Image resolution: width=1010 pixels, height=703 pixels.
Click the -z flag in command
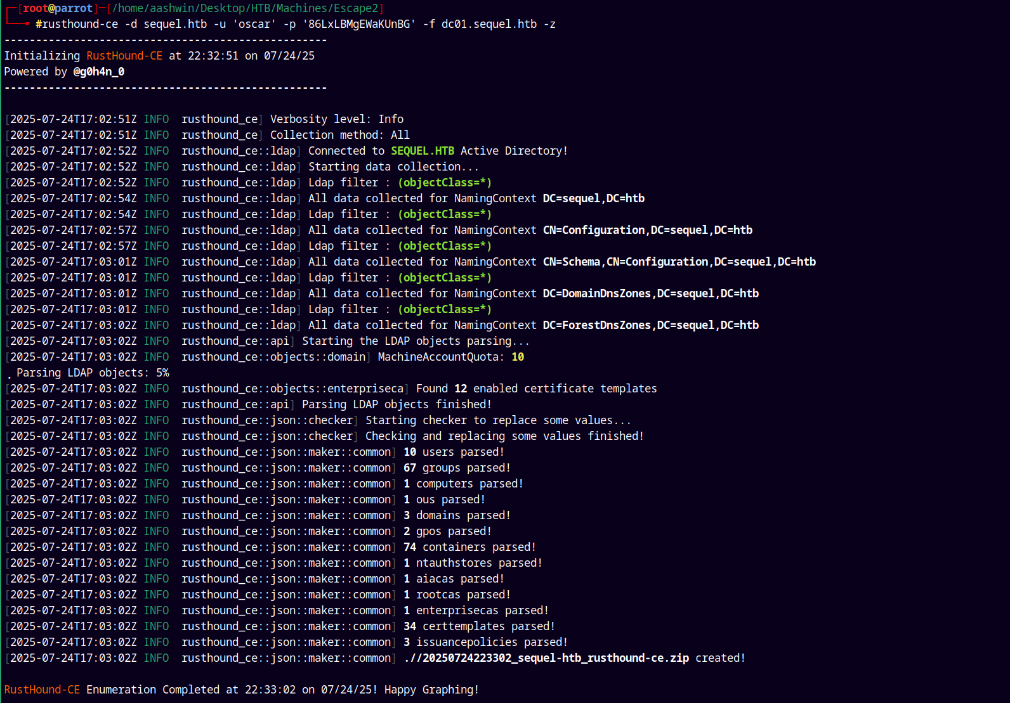tap(549, 24)
